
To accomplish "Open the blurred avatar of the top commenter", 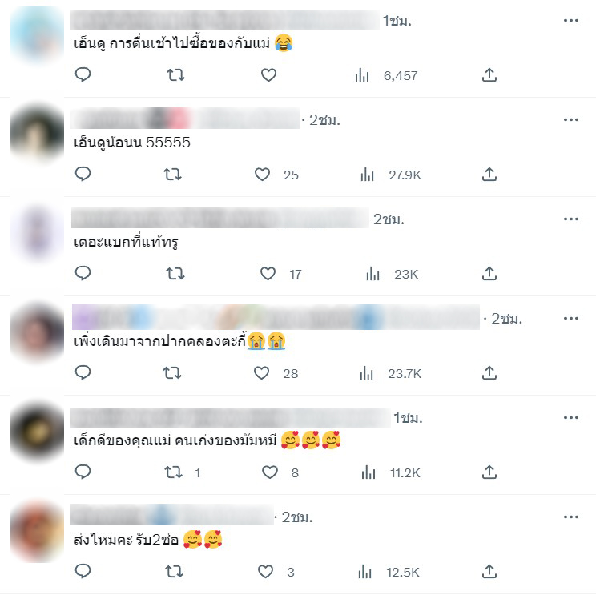I will [x=37, y=35].
